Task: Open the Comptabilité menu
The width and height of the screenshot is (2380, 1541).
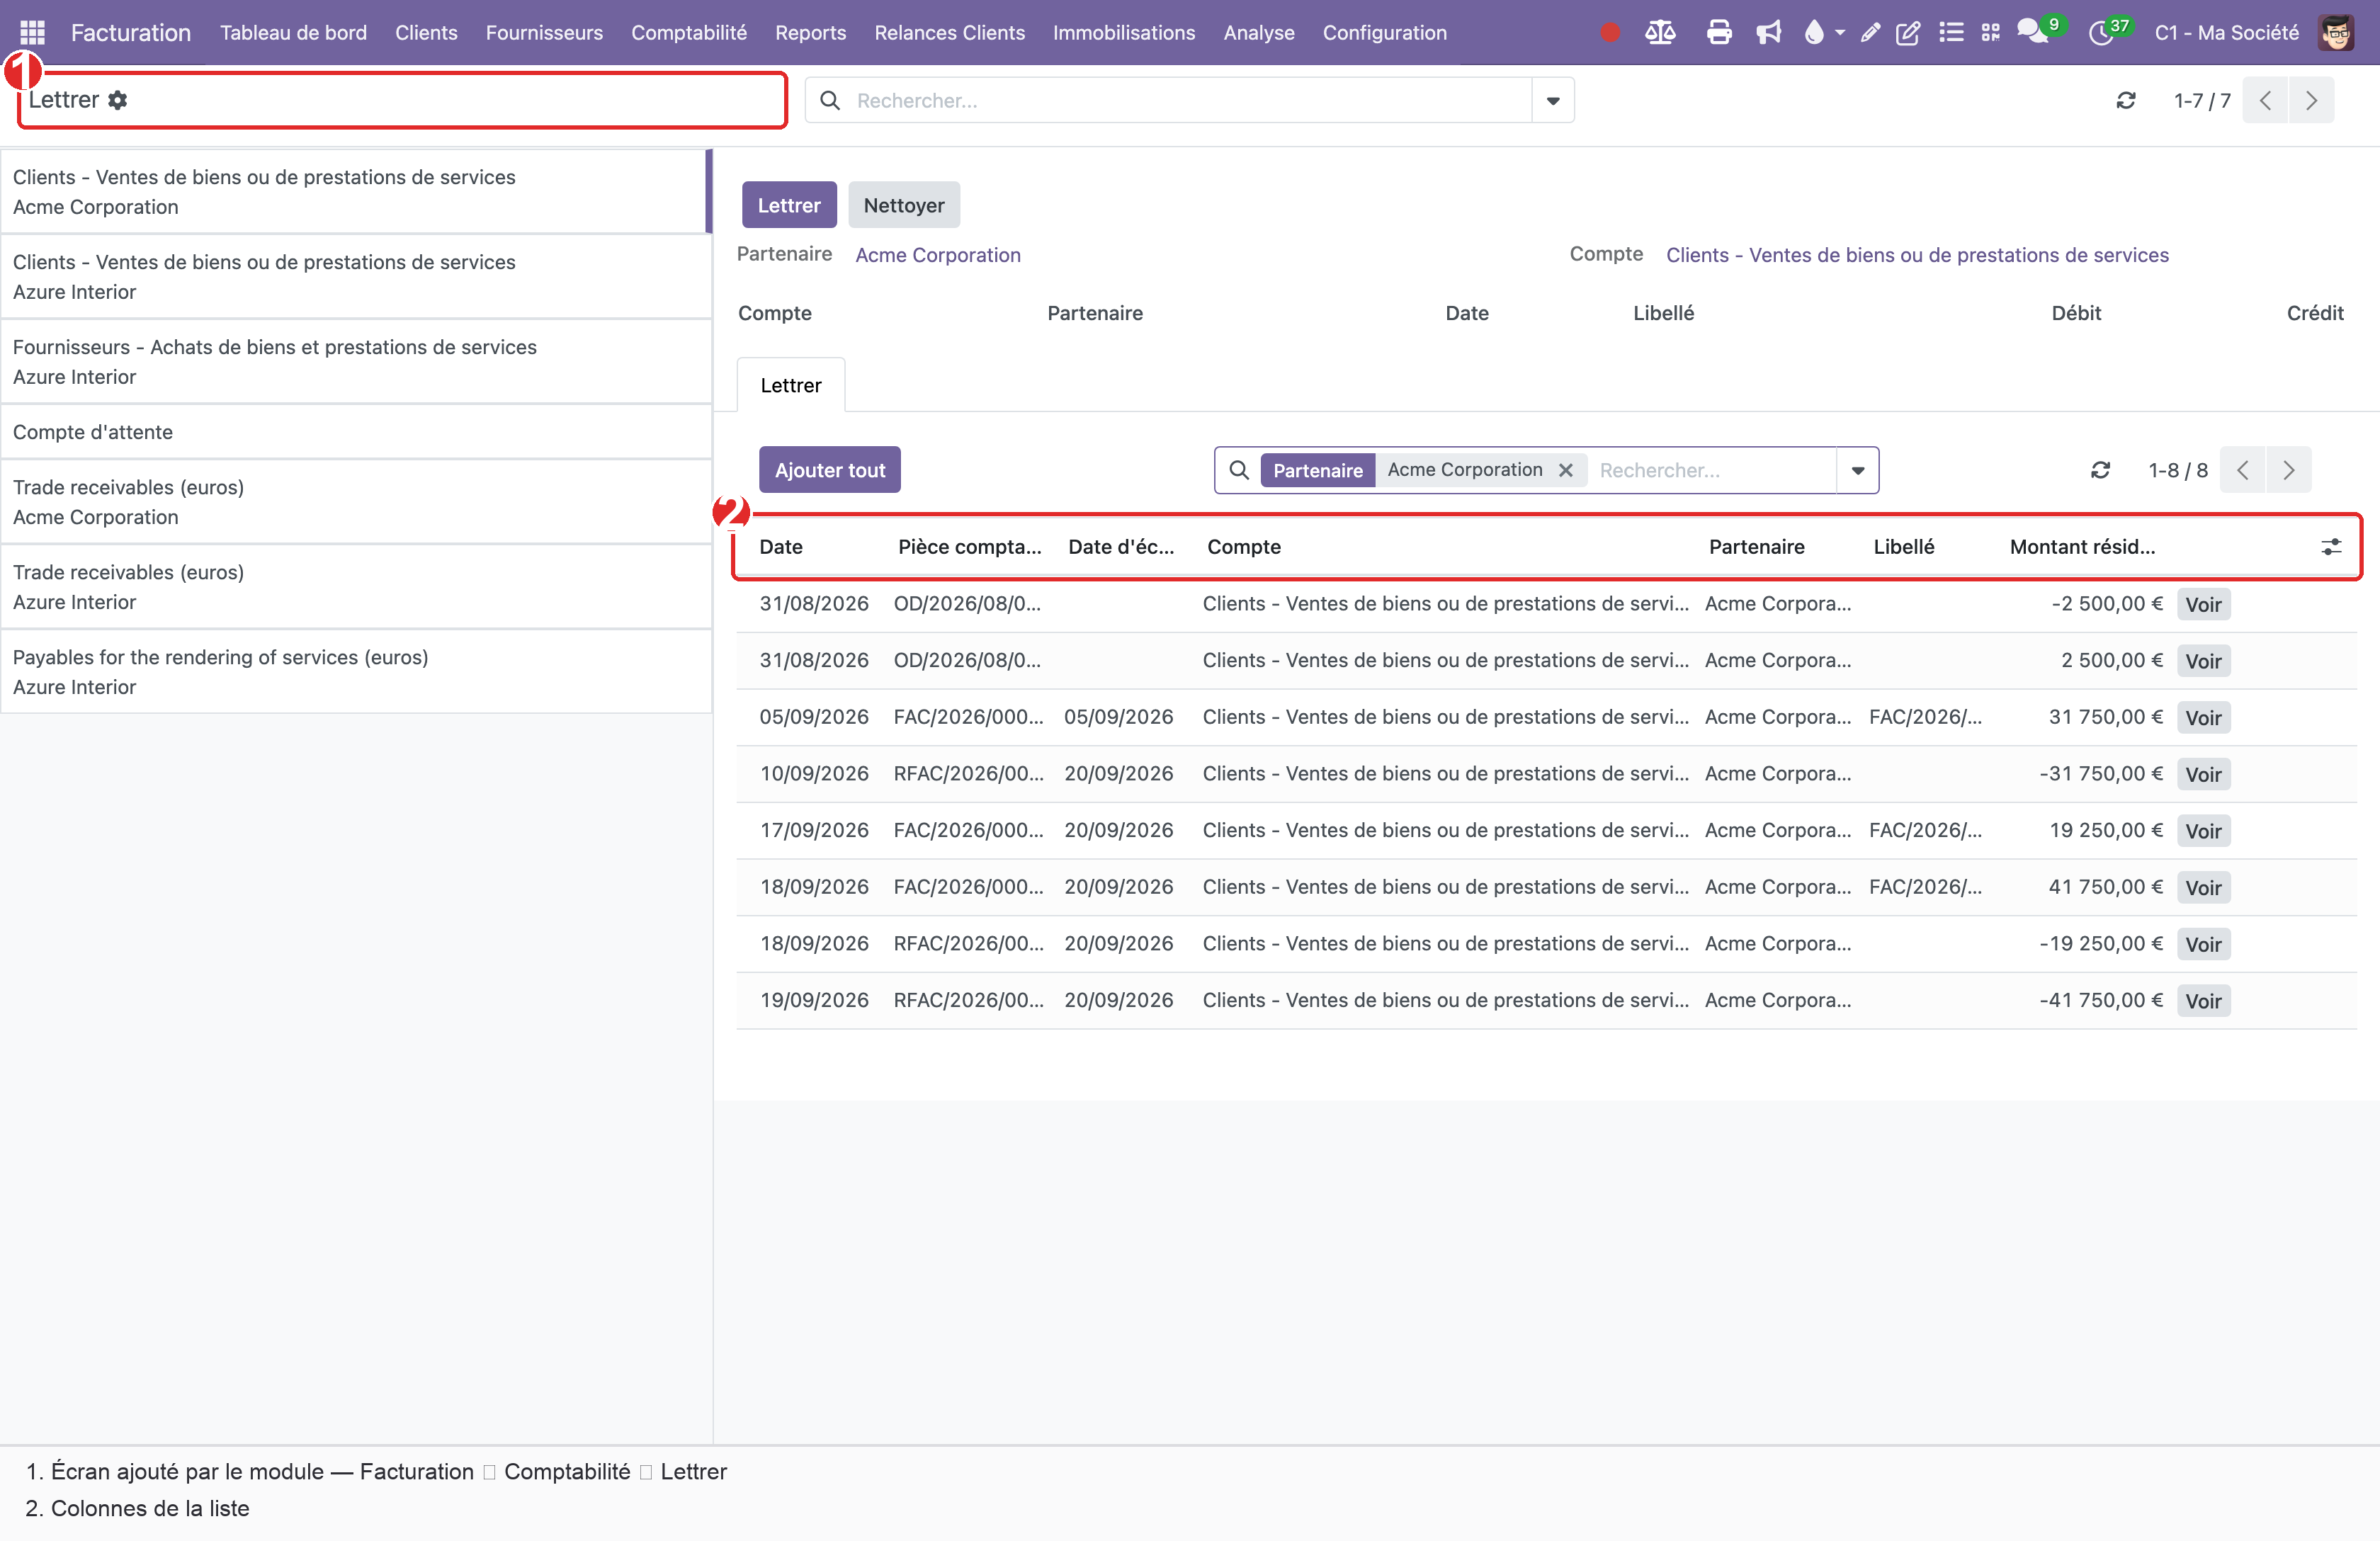Action: pyautogui.click(x=689, y=32)
